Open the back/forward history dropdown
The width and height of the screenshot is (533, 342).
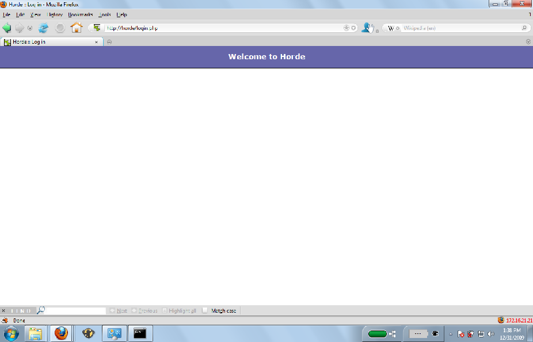30,28
